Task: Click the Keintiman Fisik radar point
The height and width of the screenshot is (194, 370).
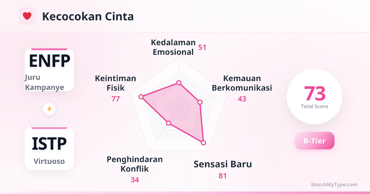Action: 141,97
